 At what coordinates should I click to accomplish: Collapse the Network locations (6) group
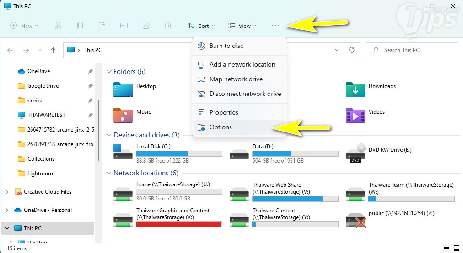tap(109, 173)
